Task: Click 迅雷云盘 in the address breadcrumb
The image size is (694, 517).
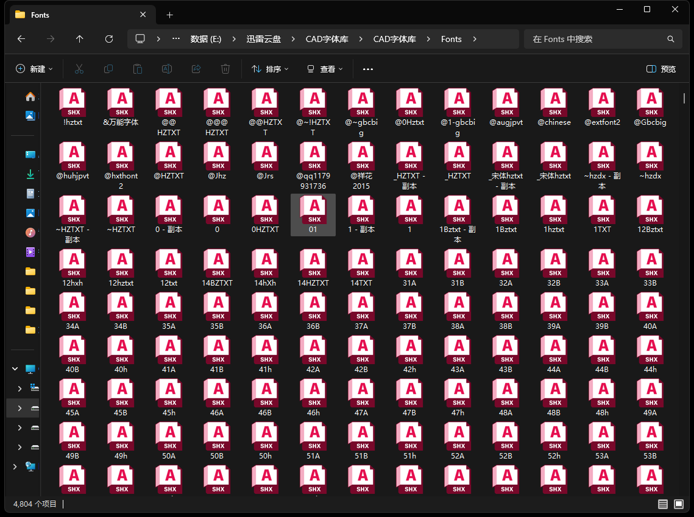Action: 264,39
